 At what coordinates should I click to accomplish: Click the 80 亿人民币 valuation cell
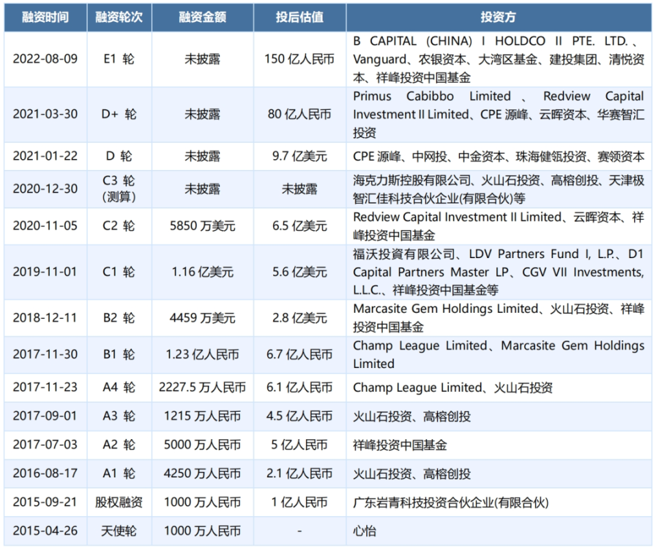point(299,115)
